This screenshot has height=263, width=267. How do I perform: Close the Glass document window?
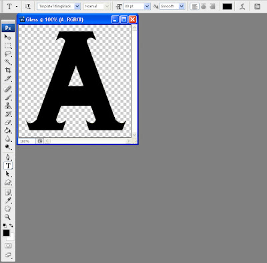[x=133, y=19]
